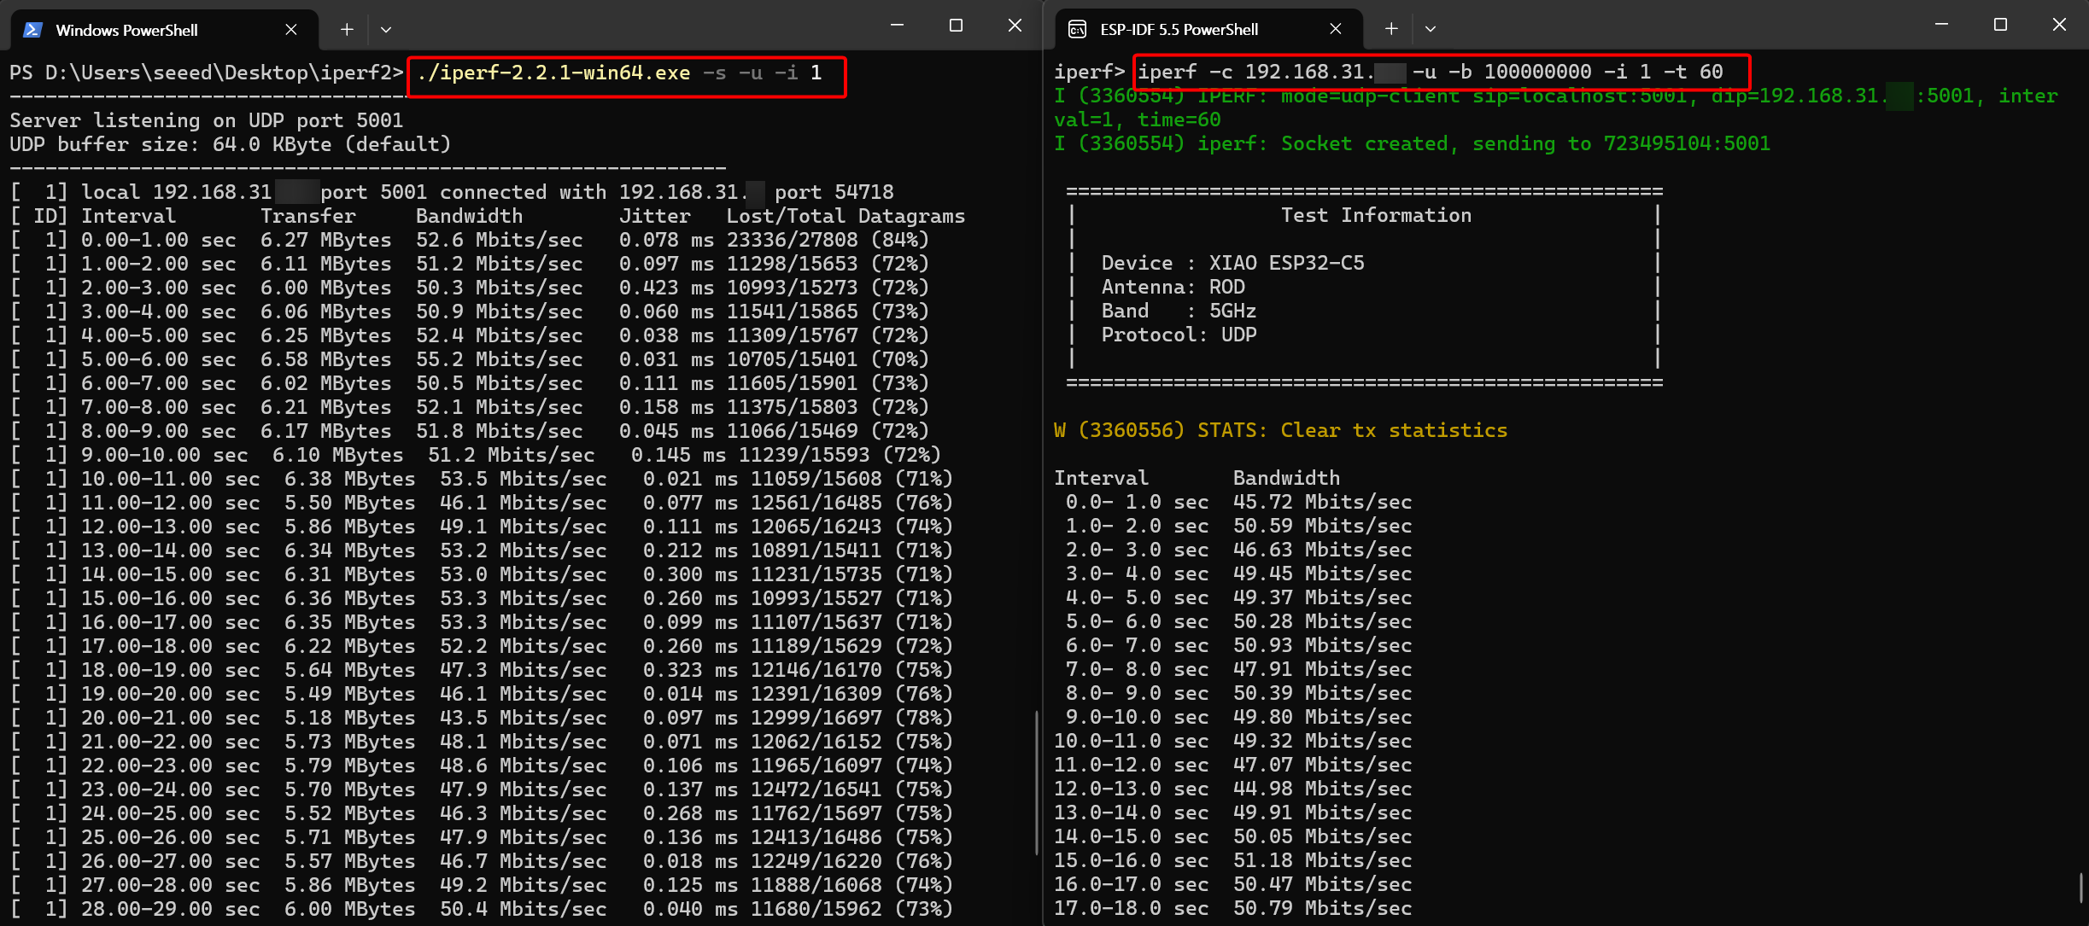Expand the profile dropdown in Windows PowerShell window
This screenshot has height=926, width=2089.
point(386,30)
